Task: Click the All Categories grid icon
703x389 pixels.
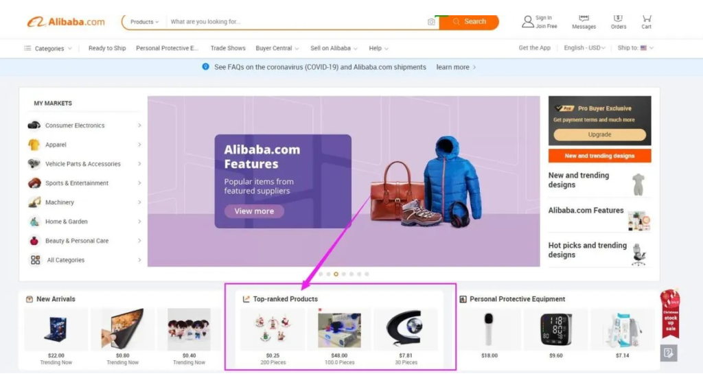Action: [35, 260]
